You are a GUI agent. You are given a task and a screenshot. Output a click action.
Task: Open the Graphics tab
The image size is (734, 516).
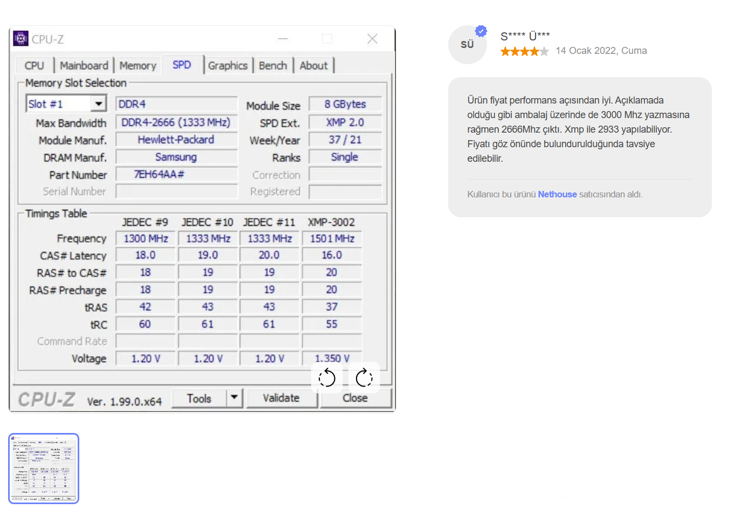click(x=228, y=65)
